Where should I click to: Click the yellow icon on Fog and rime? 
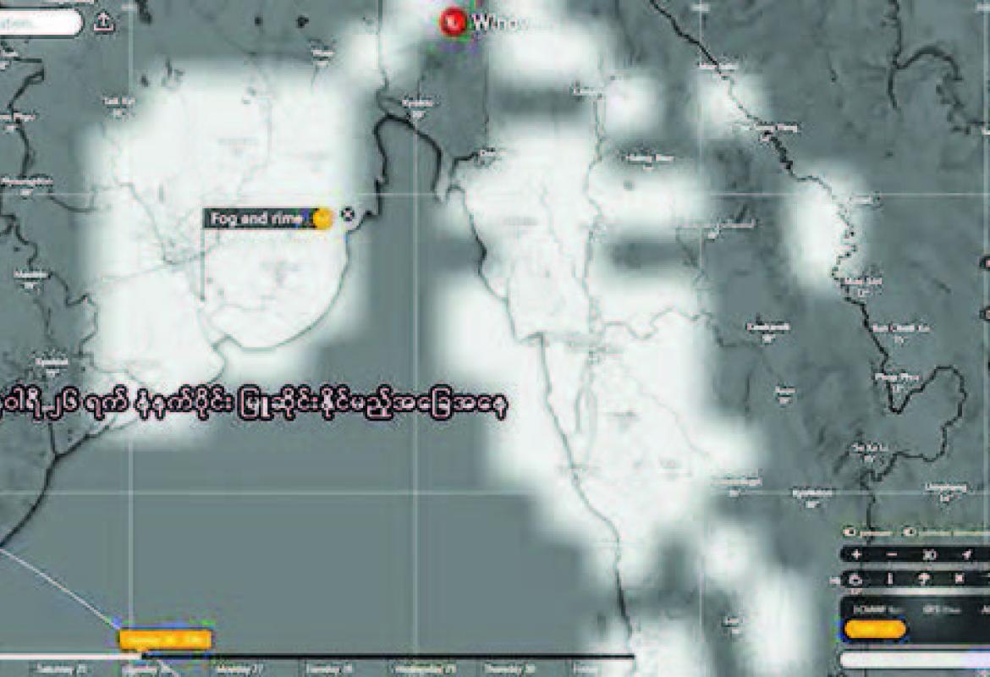coord(322,218)
